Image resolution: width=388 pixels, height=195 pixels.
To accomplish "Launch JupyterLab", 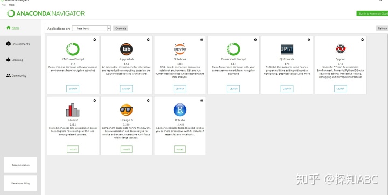I will (x=126, y=88).
